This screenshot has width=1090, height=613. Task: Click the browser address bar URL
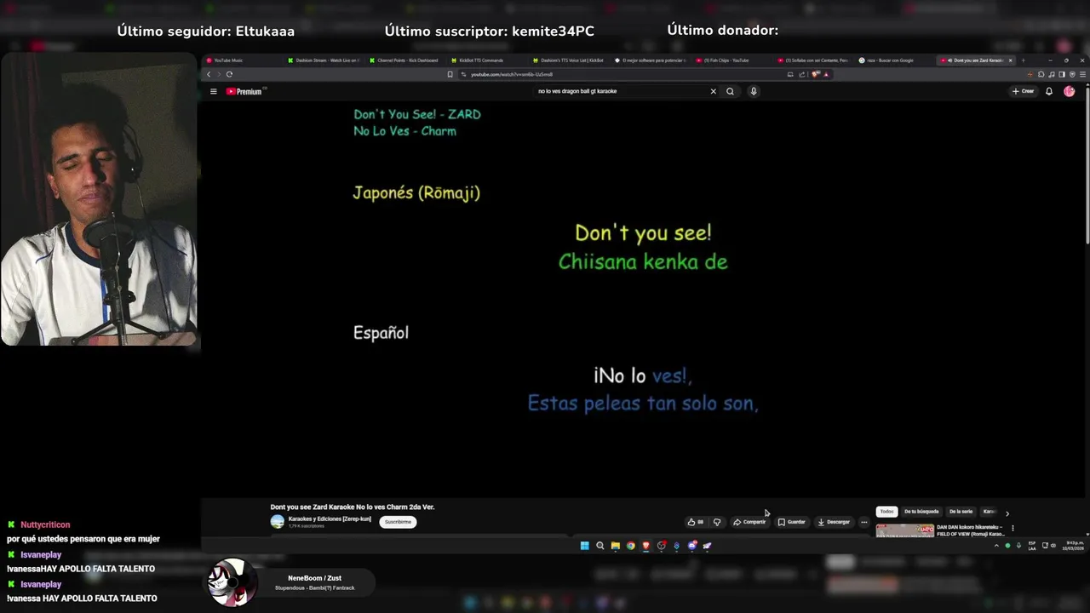point(512,74)
